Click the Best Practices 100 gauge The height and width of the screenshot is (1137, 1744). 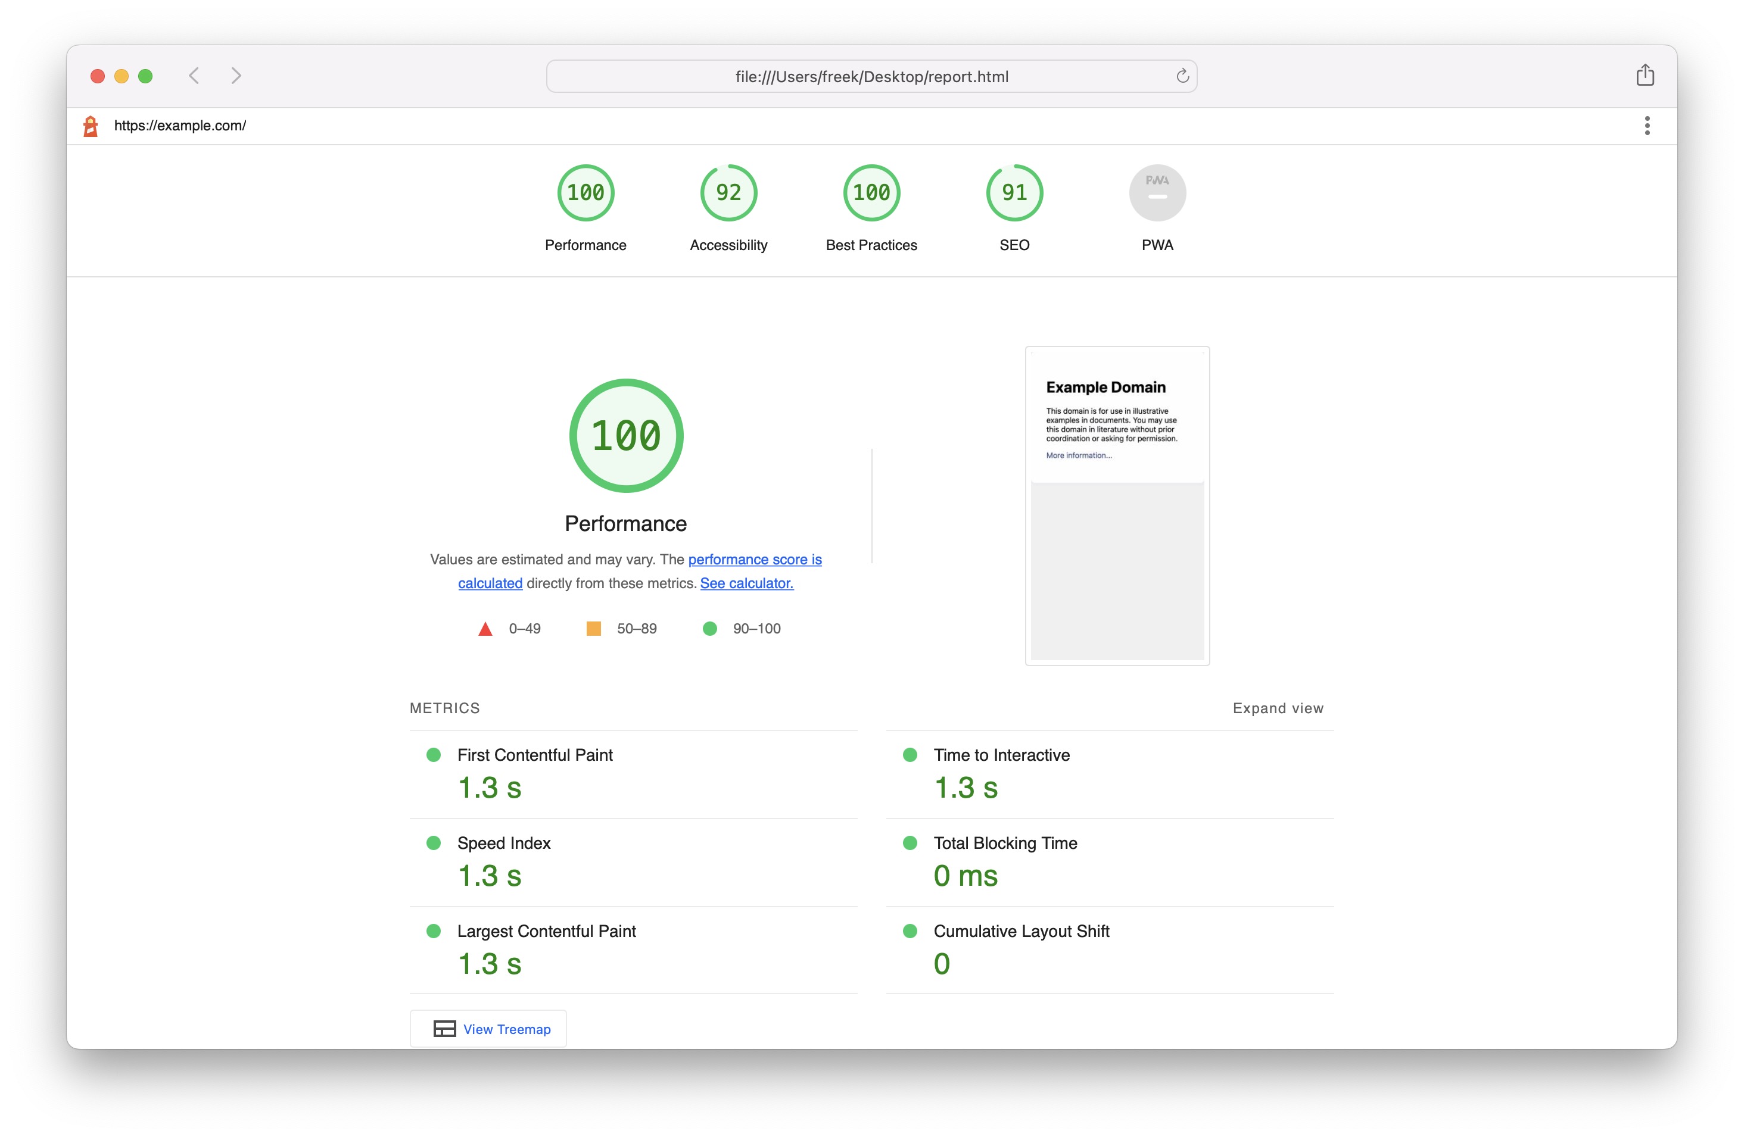click(x=871, y=192)
